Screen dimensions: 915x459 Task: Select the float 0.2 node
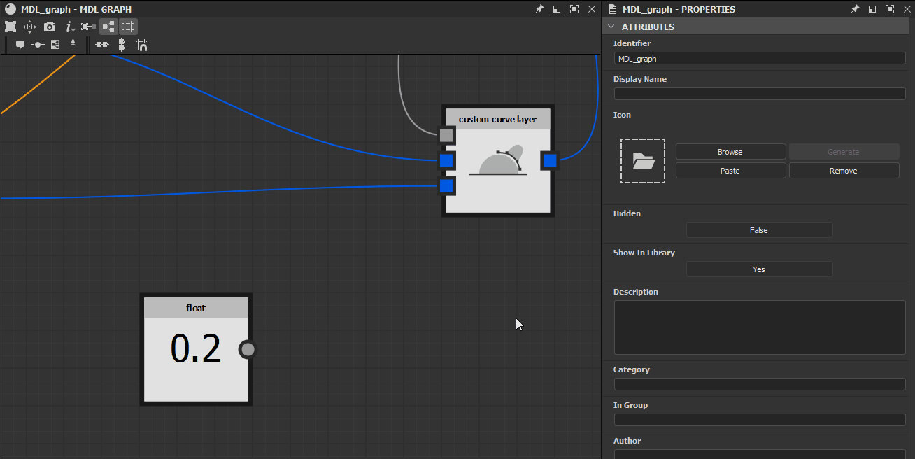pyautogui.click(x=196, y=308)
